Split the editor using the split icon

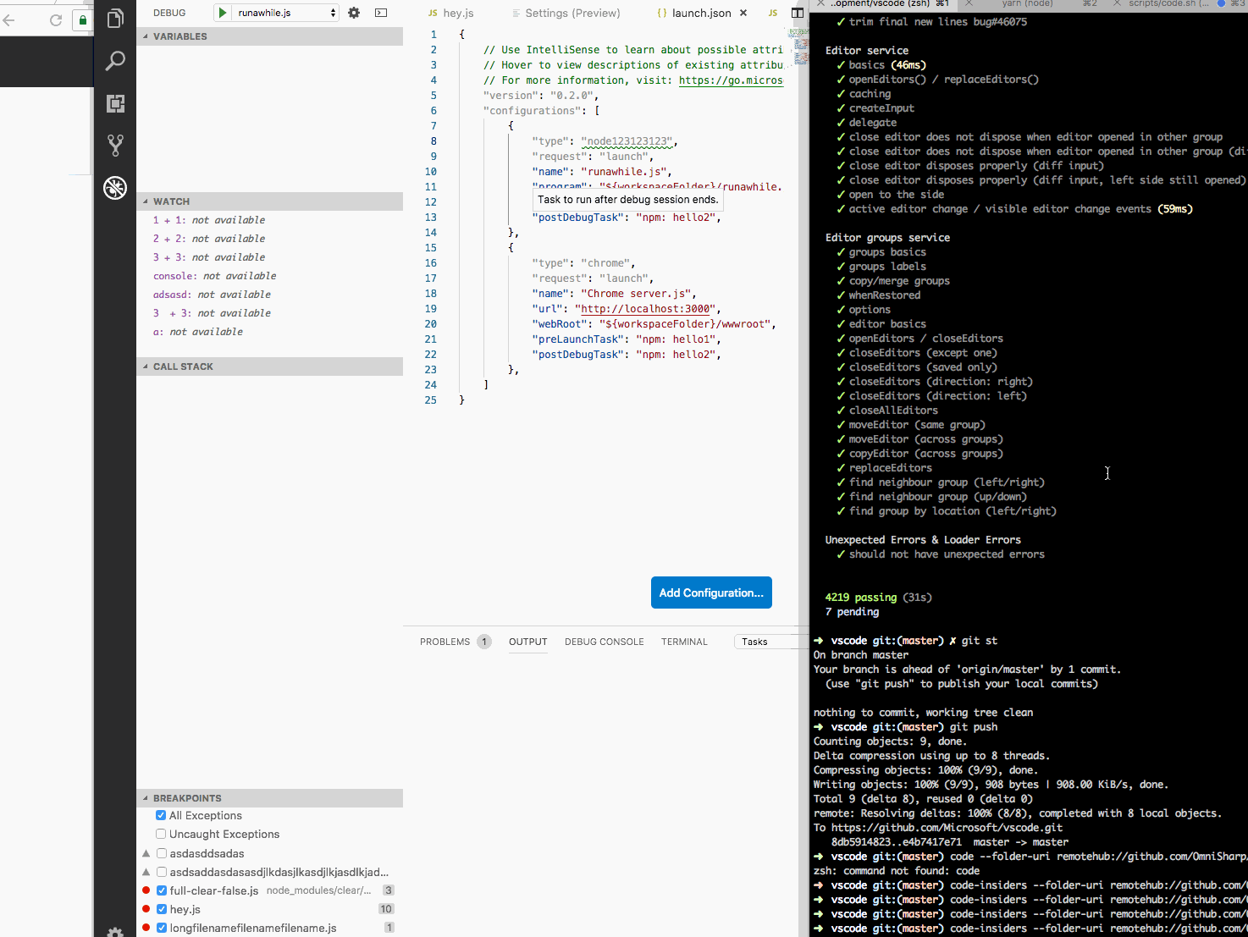point(797,13)
